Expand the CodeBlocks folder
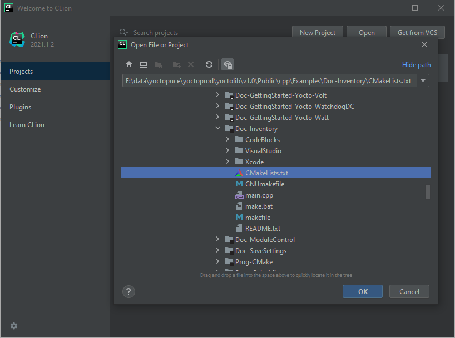This screenshot has height=338, width=455. 228,140
